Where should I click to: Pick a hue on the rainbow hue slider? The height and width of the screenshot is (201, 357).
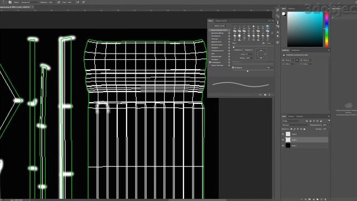point(327,29)
